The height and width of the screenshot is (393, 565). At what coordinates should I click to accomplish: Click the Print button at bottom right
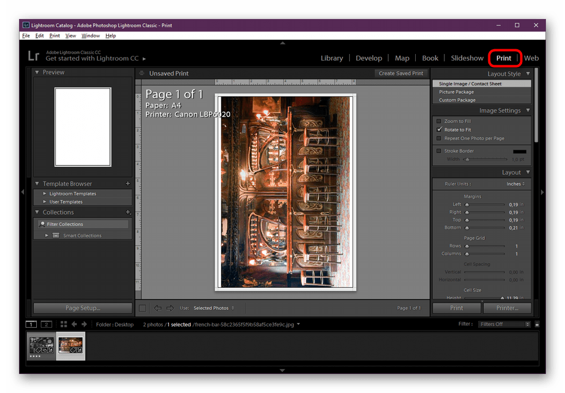(x=457, y=308)
